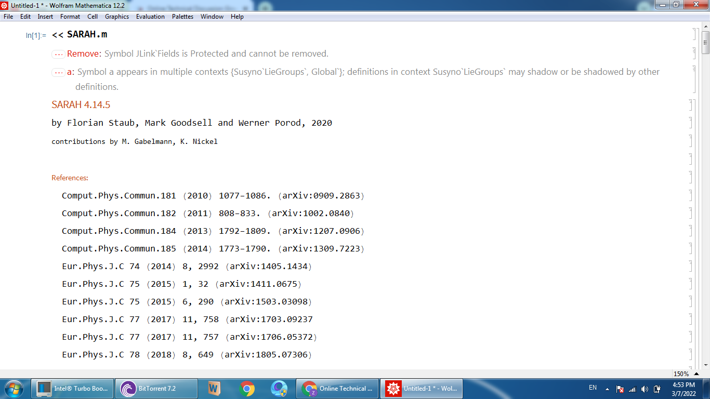Open the clock showing 4:53 PM
This screenshot has height=399, width=710.
[x=683, y=389]
